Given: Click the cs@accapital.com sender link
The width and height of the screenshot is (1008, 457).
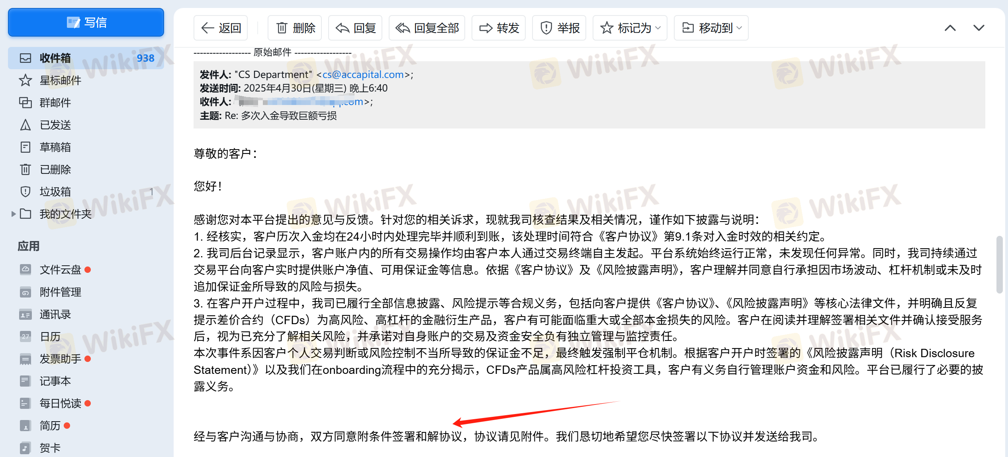Looking at the screenshot, I should (363, 74).
